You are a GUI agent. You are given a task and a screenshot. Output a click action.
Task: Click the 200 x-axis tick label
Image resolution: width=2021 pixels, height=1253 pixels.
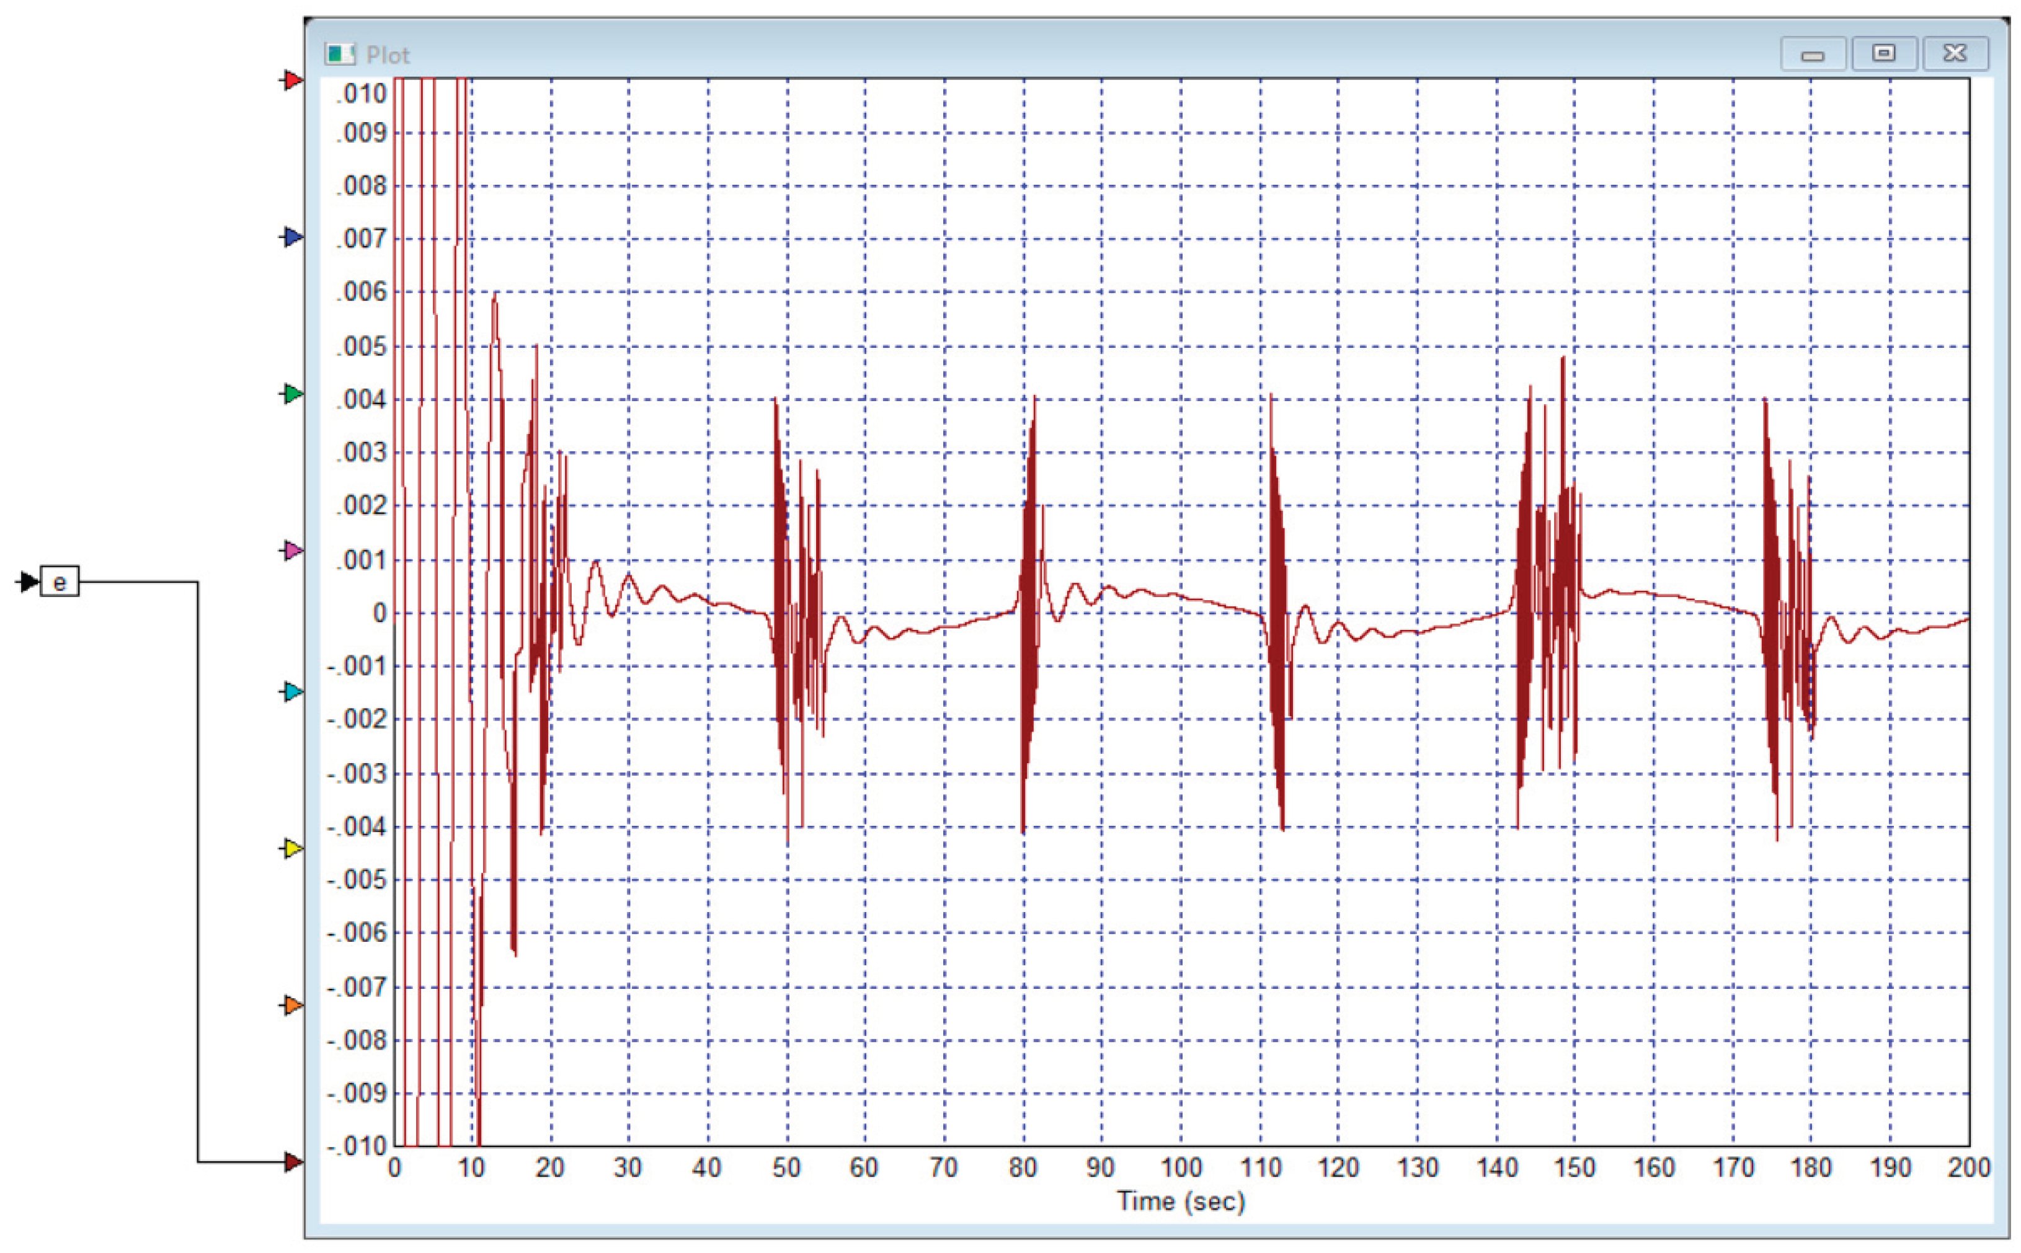tap(1969, 1167)
